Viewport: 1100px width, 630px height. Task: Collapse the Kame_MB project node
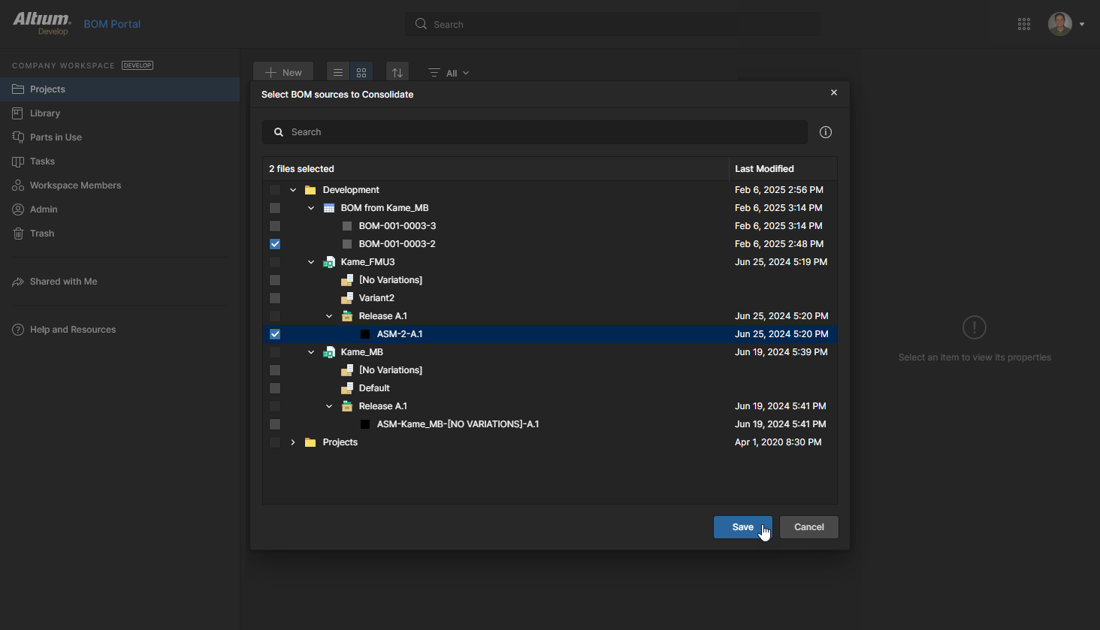[x=311, y=352]
